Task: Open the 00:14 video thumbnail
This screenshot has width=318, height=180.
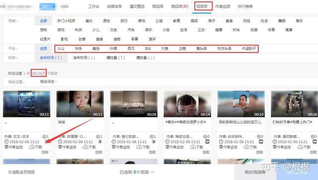Action: [187, 104]
